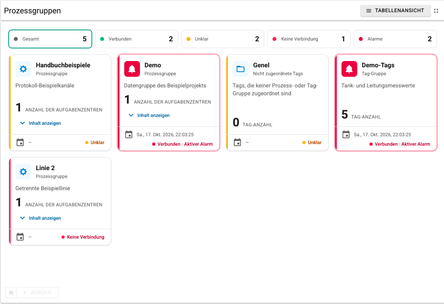
Task: Click the gear icon on Linie 2 card
Action: (x=23, y=172)
